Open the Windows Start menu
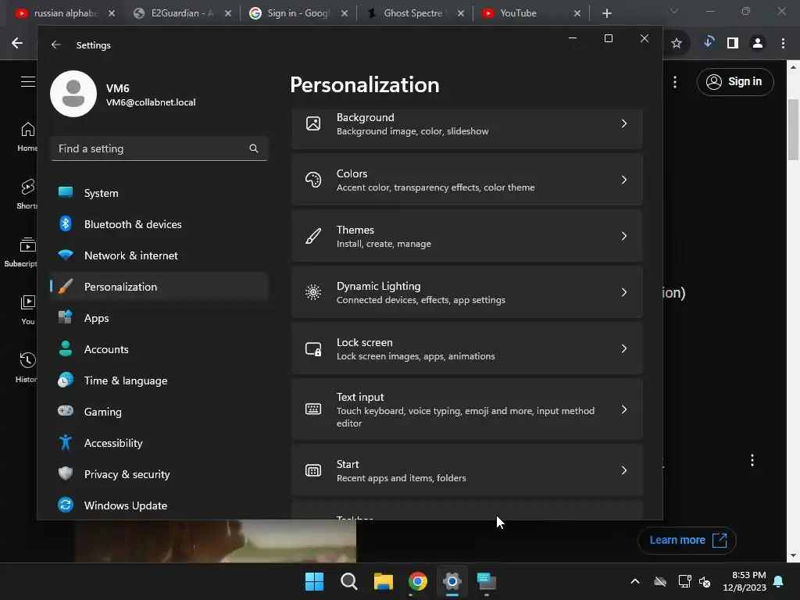800x600 pixels. [314, 581]
